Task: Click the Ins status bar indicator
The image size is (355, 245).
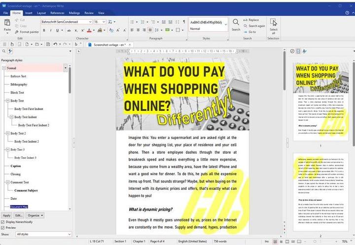Action: pos(267,242)
